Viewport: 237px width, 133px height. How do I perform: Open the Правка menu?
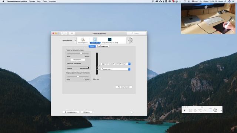(32, 1)
